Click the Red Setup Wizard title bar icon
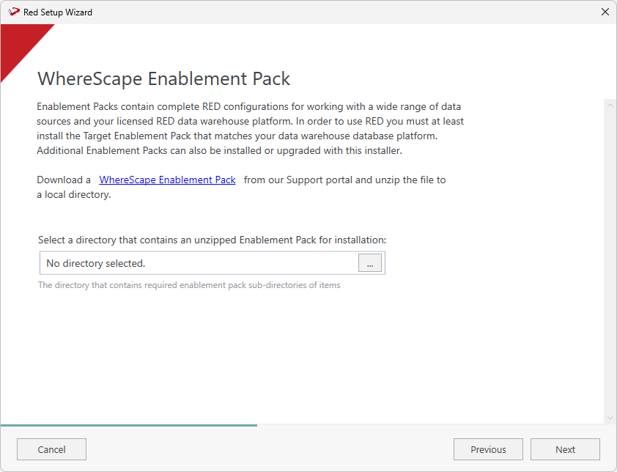The height and width of the screenshot is (472, 617). (x=13, y=12)
